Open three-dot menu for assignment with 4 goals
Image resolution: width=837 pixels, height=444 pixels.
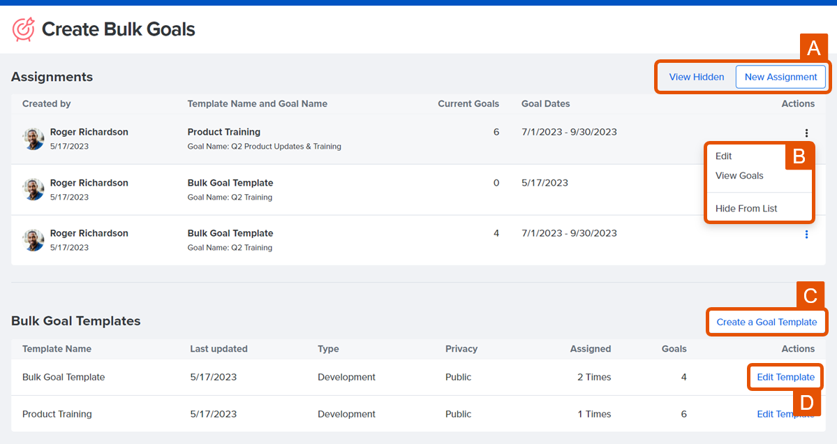(806, 235)
